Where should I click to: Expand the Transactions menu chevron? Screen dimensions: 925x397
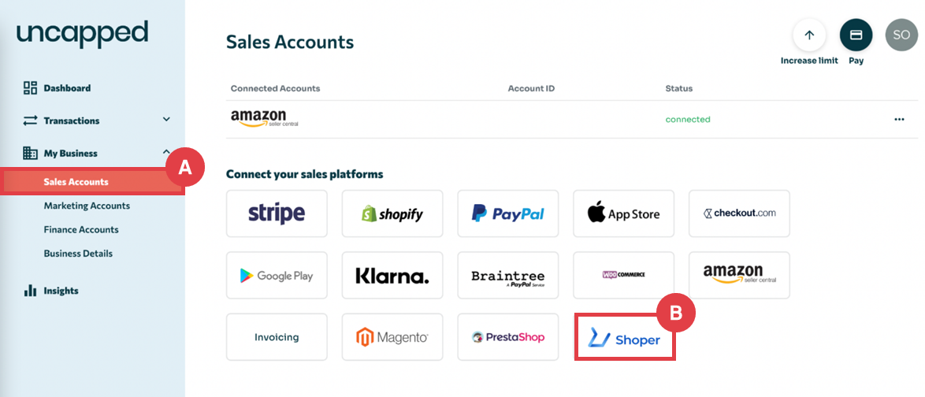[x=166, y=120]
